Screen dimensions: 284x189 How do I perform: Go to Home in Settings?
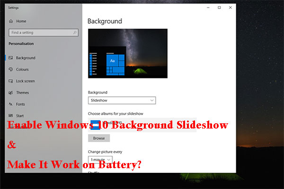point(21,21)
